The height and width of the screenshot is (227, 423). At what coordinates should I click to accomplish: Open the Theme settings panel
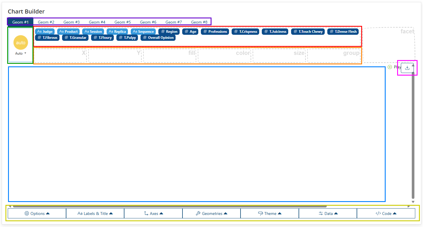point(270,213)
